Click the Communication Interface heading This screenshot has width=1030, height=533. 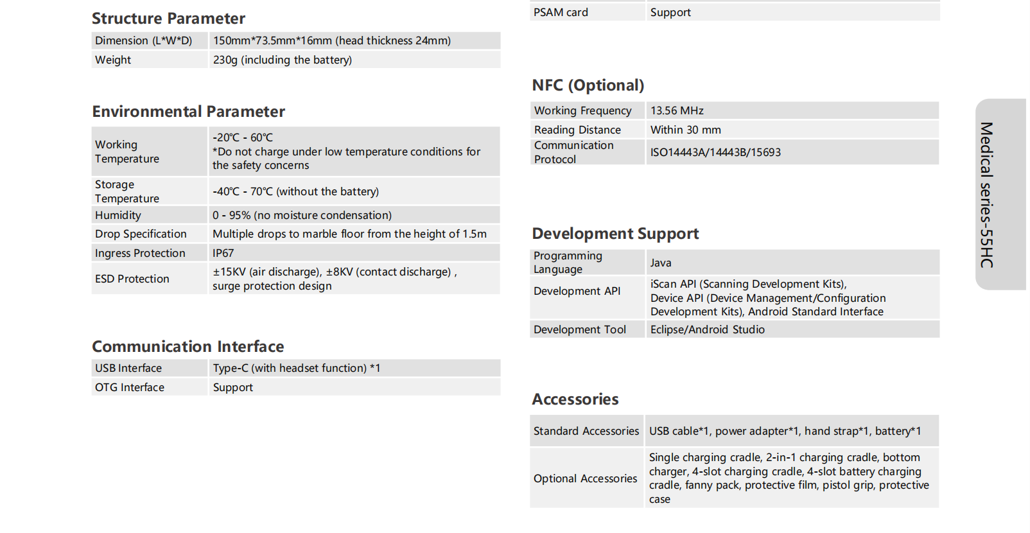tap(188, 347)
